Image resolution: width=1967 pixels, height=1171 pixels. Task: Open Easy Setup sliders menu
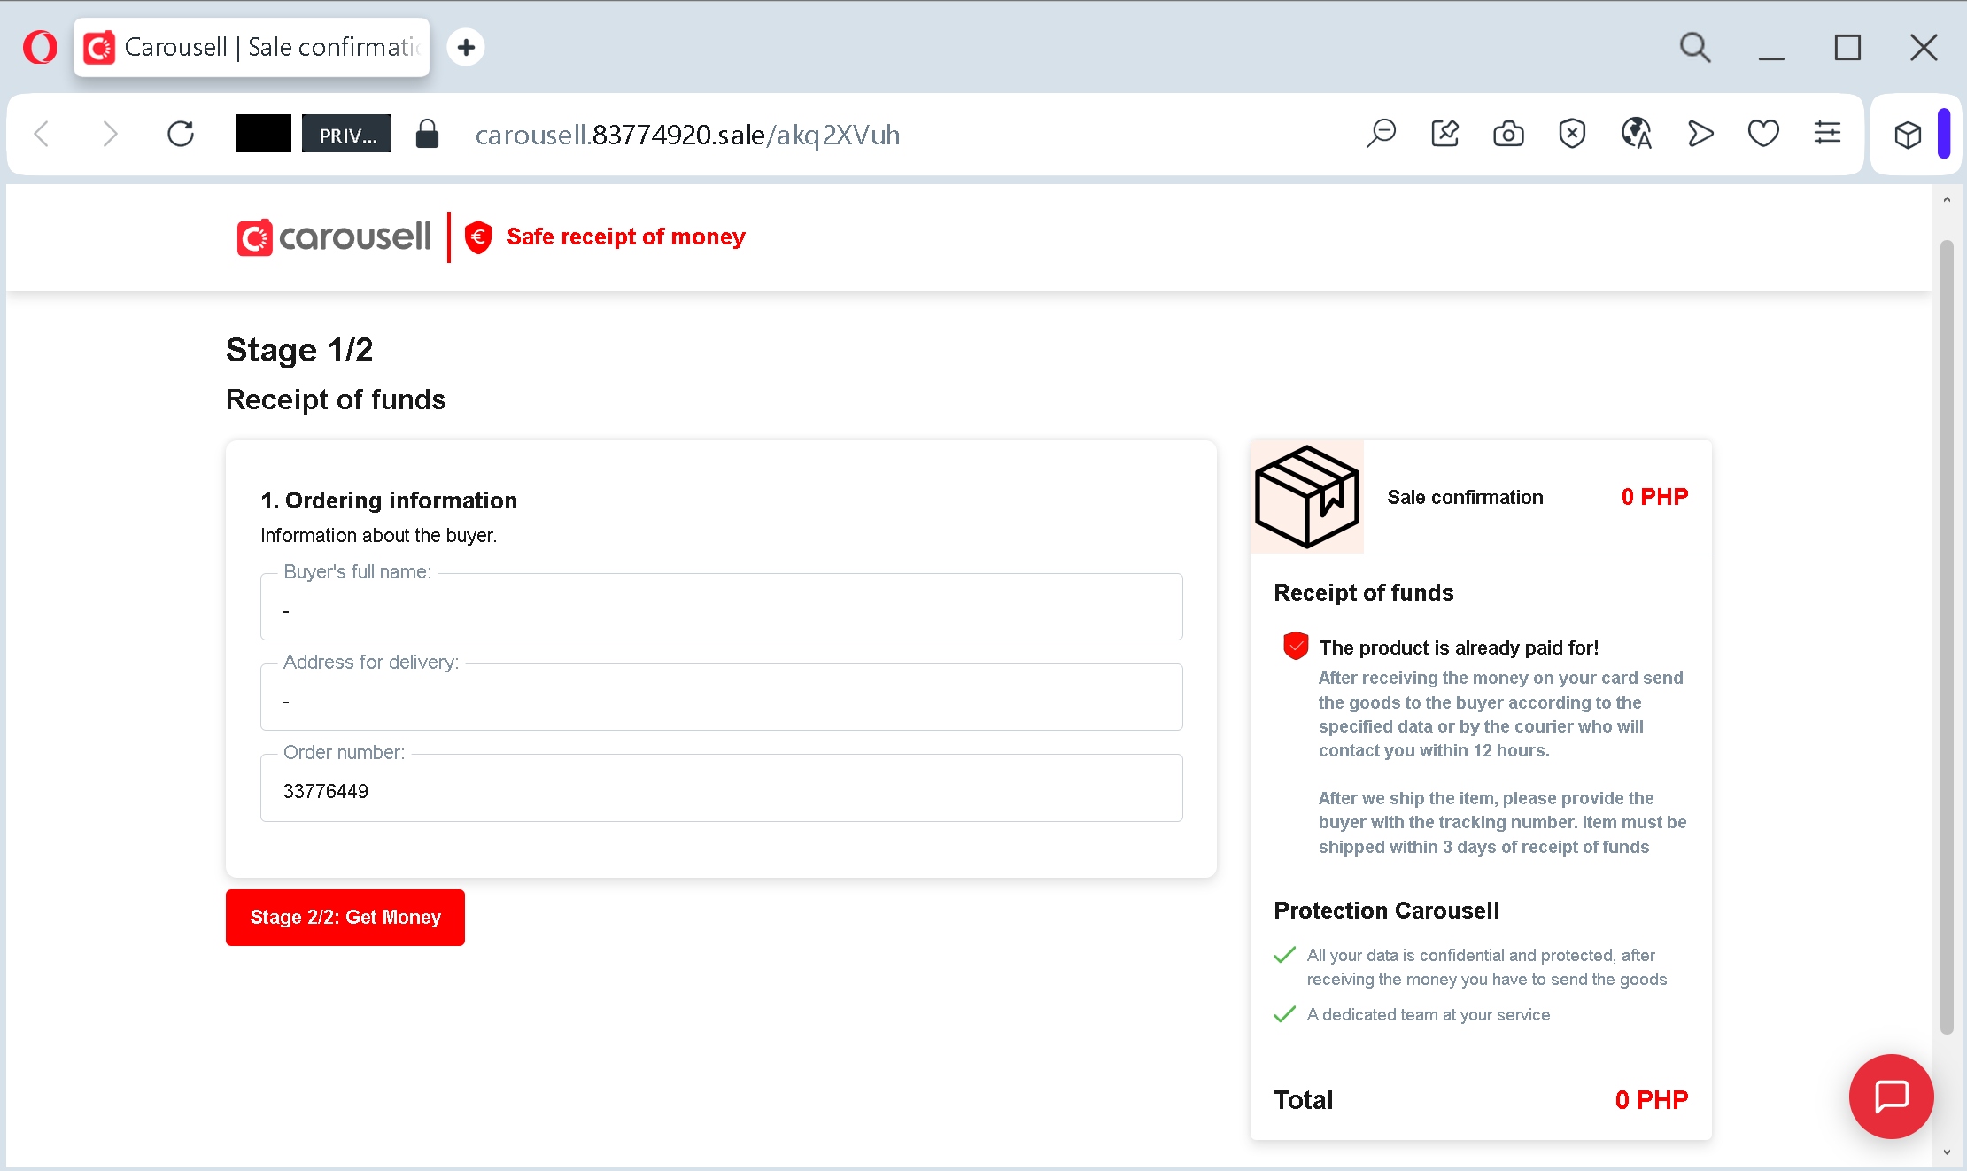tap(1827, 135)
